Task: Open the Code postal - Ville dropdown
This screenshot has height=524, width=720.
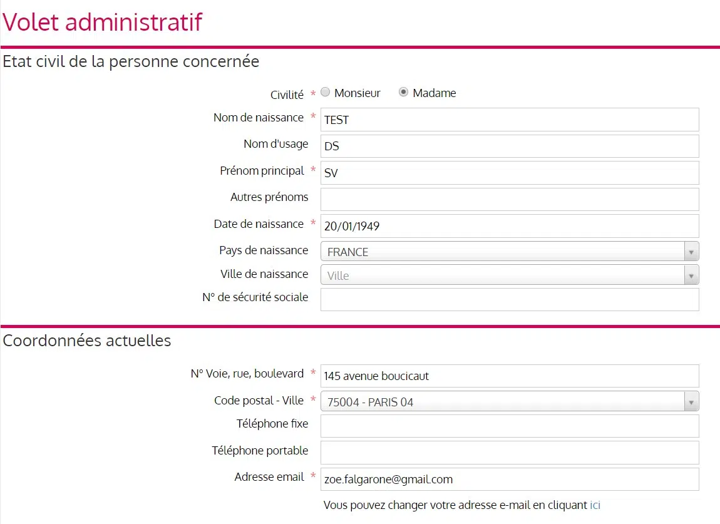Action: (x=509, y=402)
